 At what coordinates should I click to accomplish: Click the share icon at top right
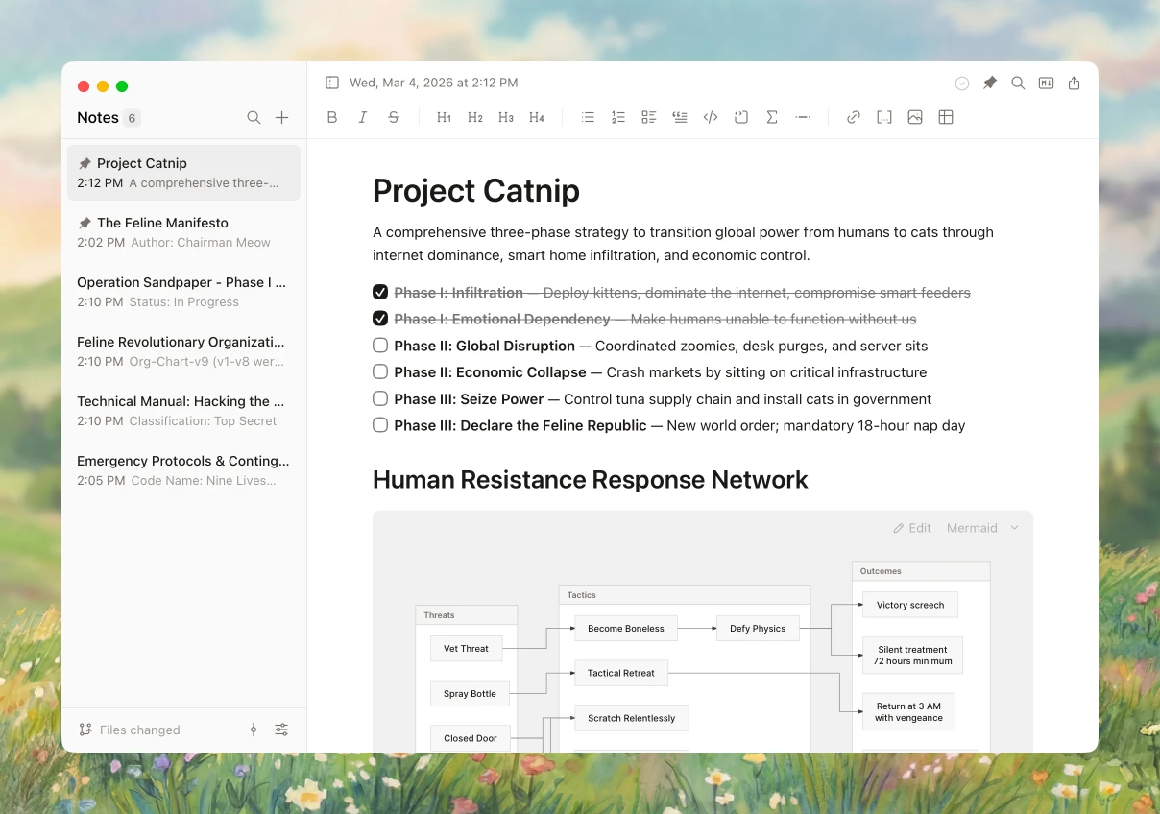[1075, 84]
